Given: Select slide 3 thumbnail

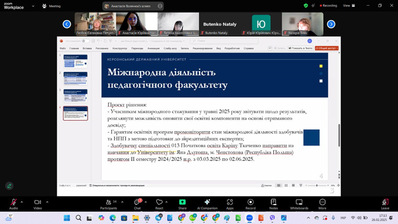Looking at the screenshot, I should tap(76, 96).
